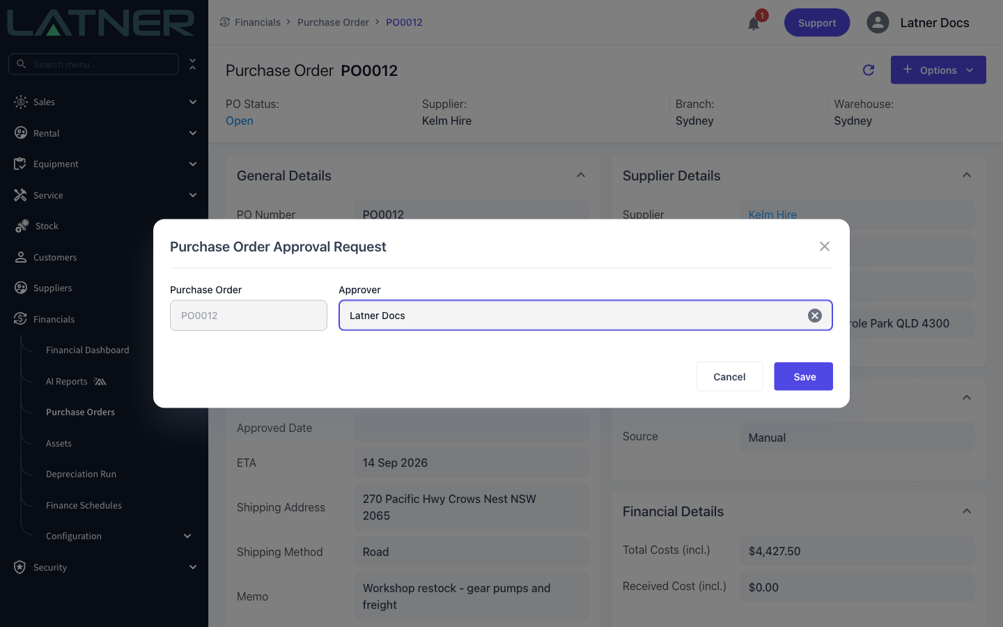Click the user avatar icon
This screenshot has width=1003, height=627.
point(878,22)
